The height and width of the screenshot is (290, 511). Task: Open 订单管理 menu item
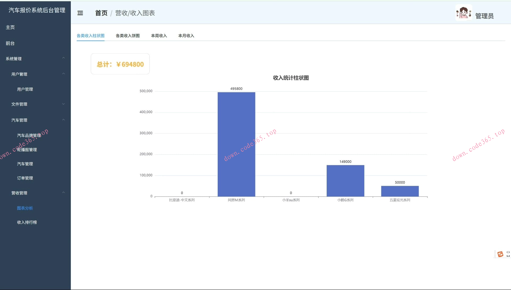(x=25, y=178)
